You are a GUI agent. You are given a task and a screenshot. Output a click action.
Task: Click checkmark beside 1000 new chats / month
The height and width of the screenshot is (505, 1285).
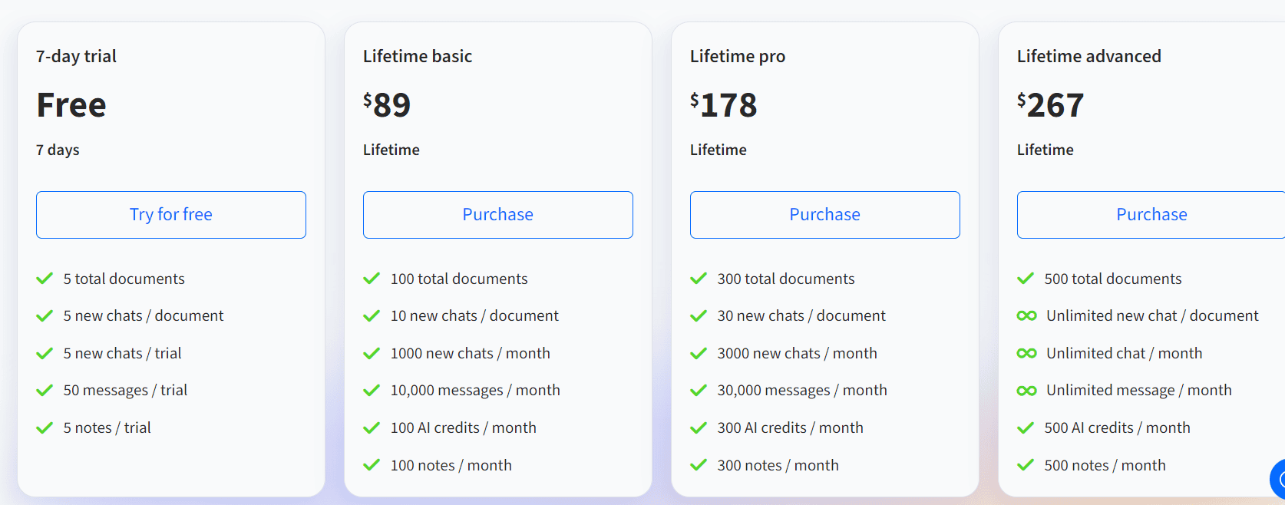pyautogui.click(x=372, y=353)
